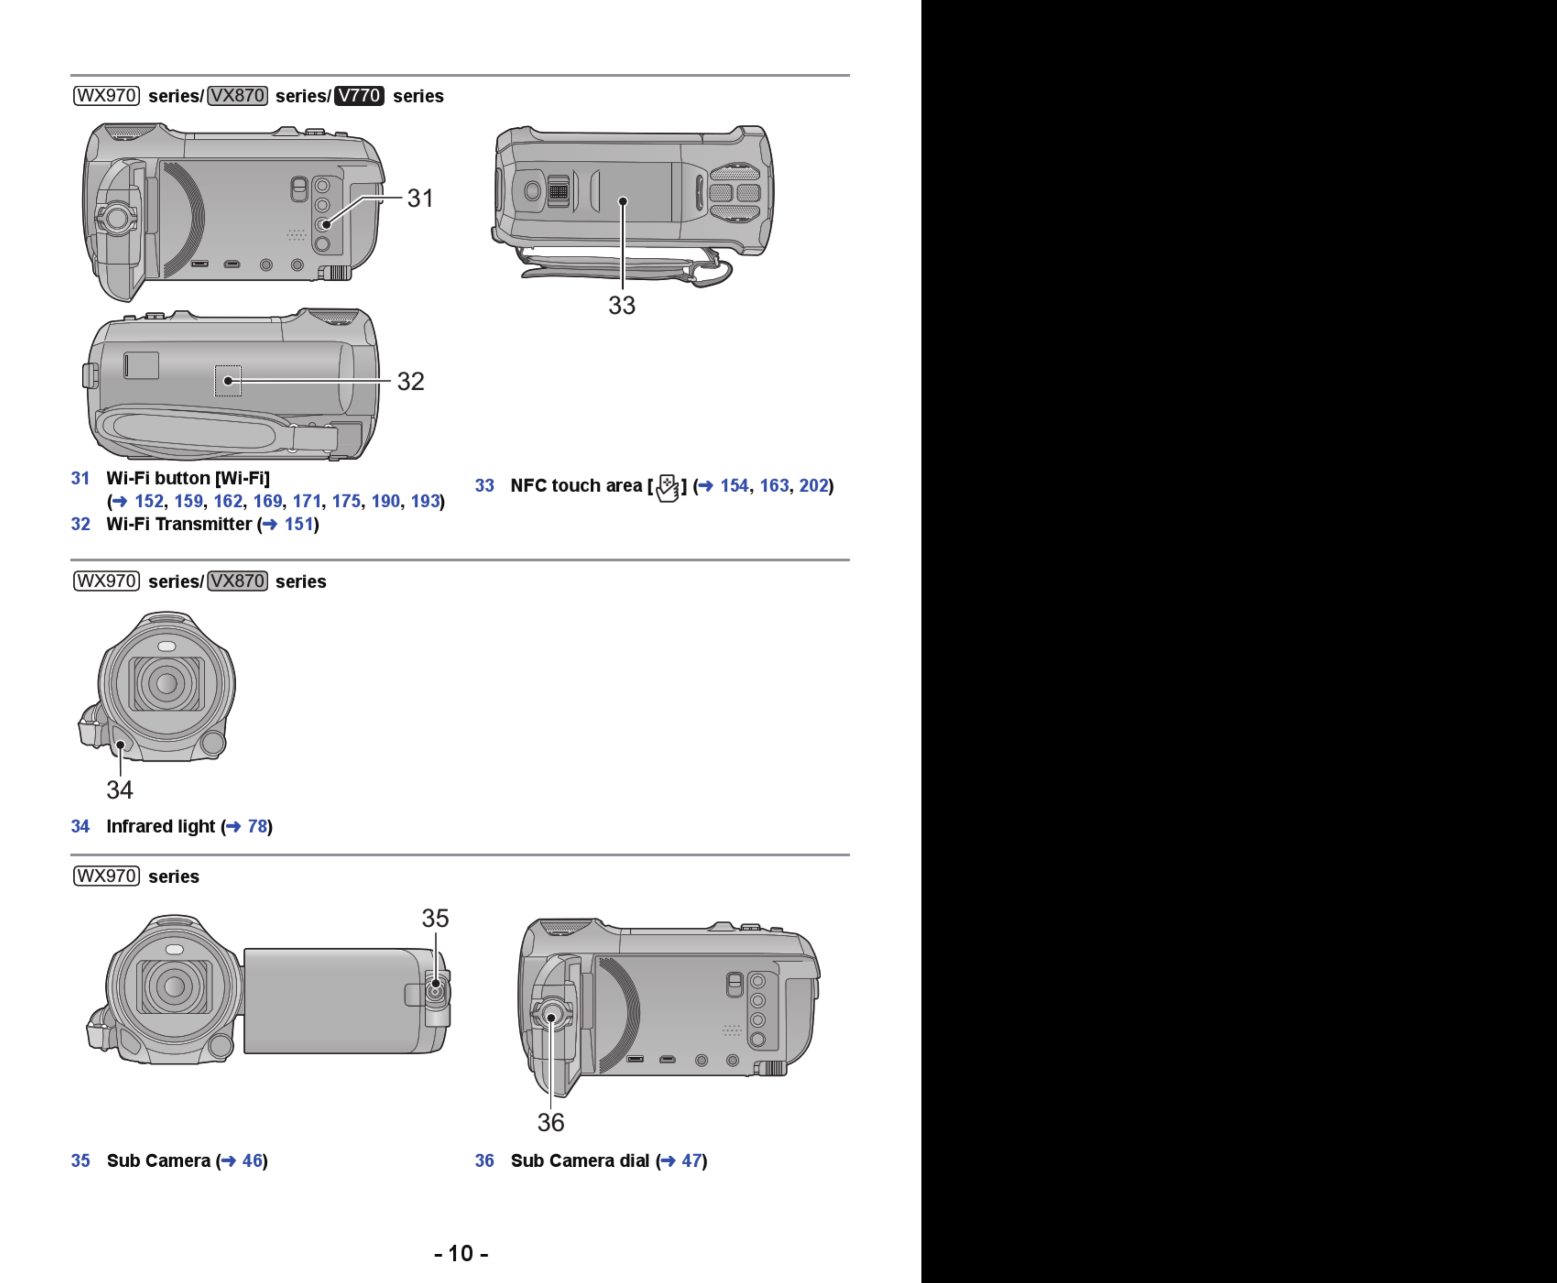This screenshot has width=1557, height=1283.
Task: Follow Wi-Fi Transmitter page 151 link
Action: (299, 524)
